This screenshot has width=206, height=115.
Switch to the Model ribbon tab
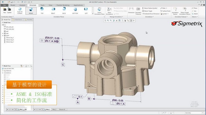(13, 5)
